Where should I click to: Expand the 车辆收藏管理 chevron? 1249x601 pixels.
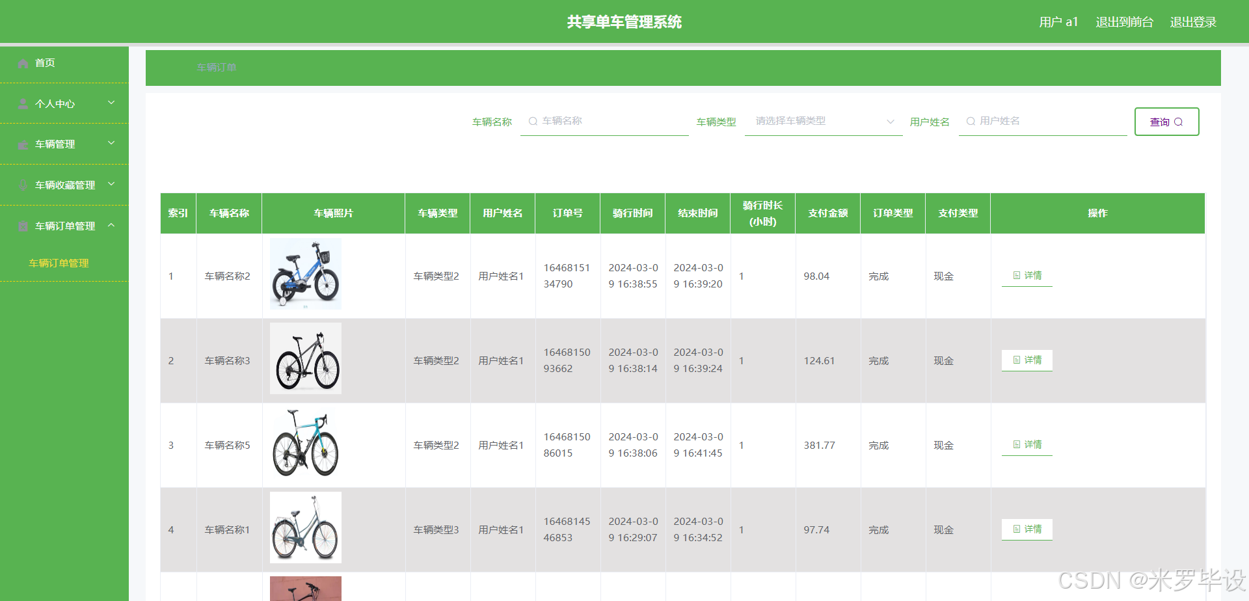(x=111, y=184)
